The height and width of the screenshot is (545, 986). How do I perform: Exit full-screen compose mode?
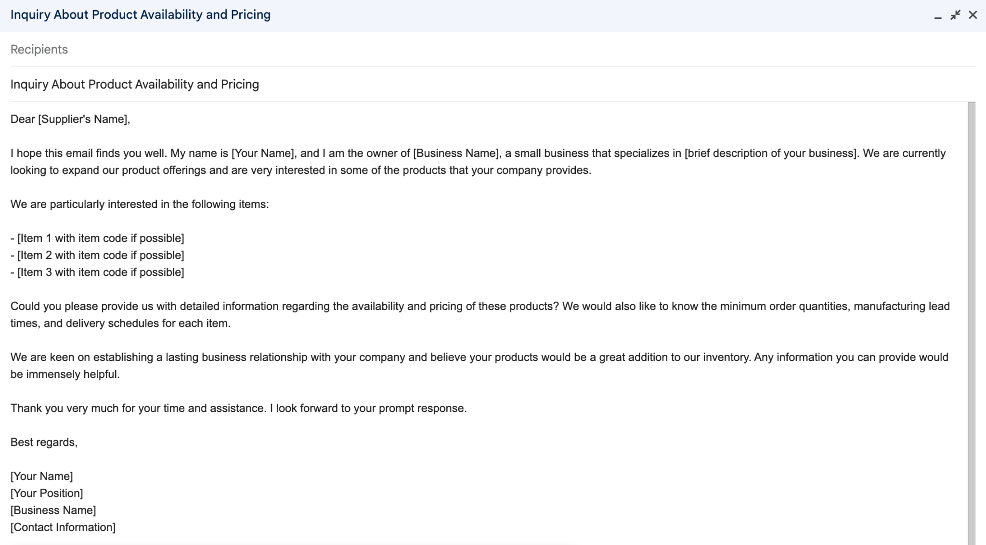tap(955, 14)
